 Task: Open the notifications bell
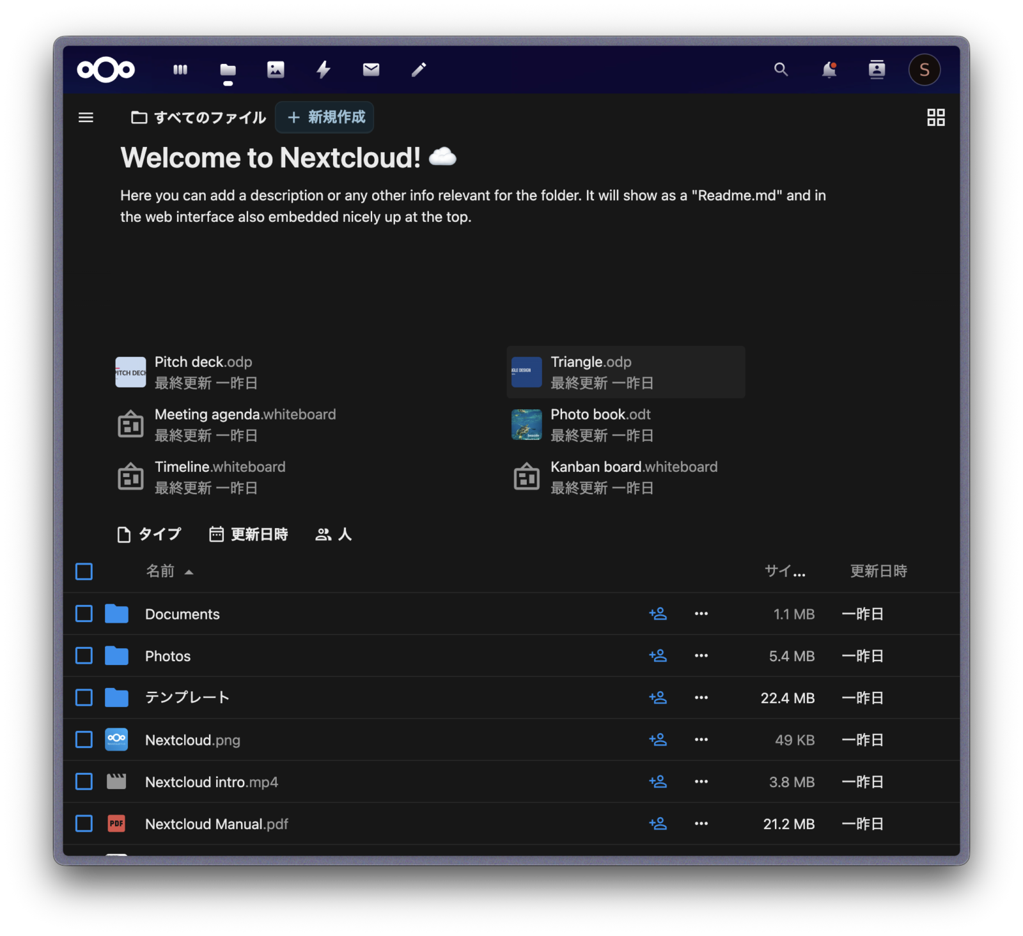point(829,70)
